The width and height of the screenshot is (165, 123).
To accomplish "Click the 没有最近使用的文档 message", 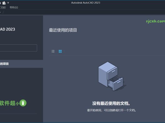I will pyautogui.click(x=111, y=103).
